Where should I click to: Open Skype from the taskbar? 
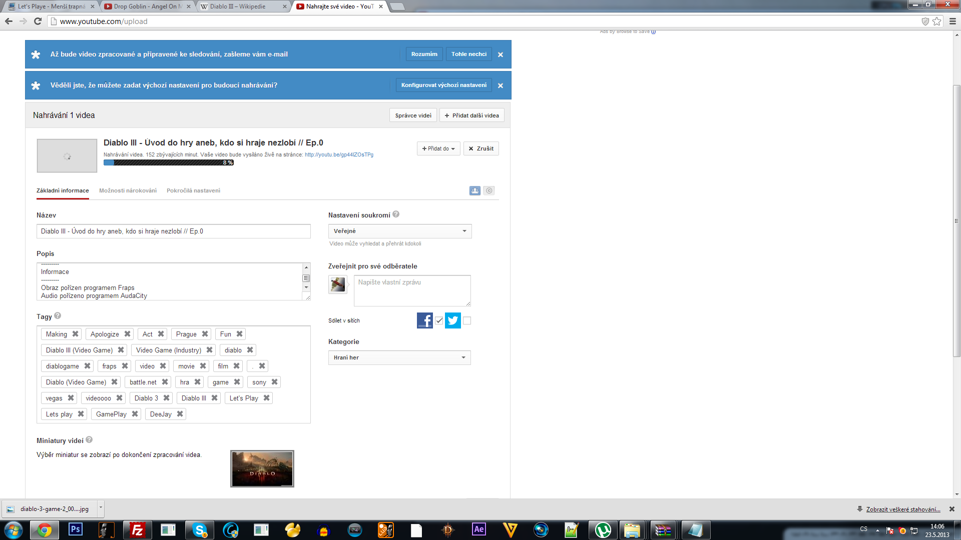[200, 529]
